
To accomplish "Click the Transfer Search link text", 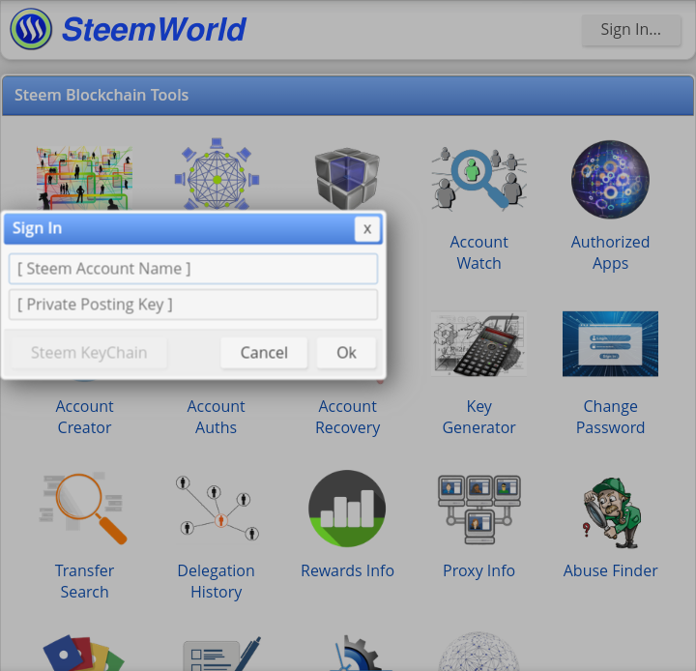I will (84, 581).
